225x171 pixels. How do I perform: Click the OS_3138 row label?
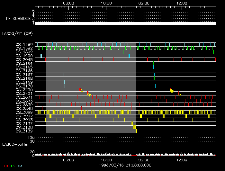pyautogui.click(x=24, y=127)
